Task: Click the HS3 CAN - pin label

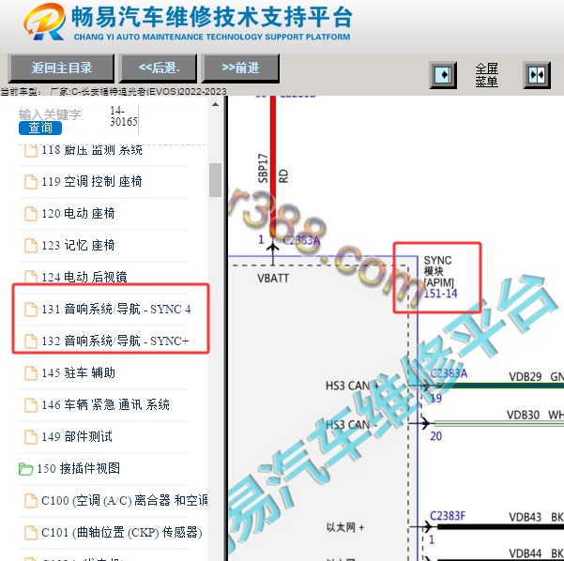Action: (x=351, y=425)
